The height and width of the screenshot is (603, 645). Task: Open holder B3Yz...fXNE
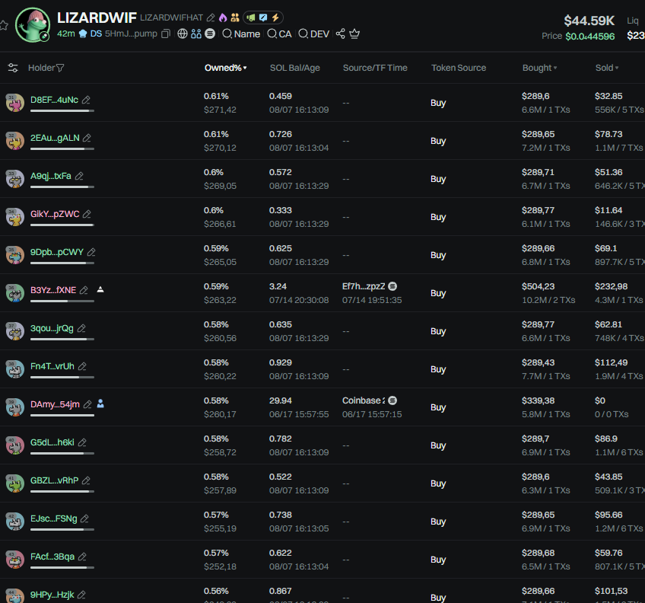pos(53,290)
